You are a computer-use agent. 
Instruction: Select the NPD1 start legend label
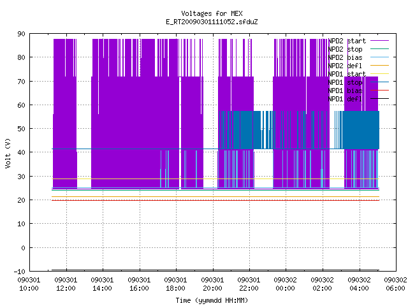(347, 74)
